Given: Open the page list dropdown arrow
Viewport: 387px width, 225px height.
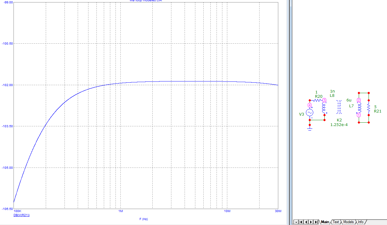Looking at the screenshot, I should (296, 222).
